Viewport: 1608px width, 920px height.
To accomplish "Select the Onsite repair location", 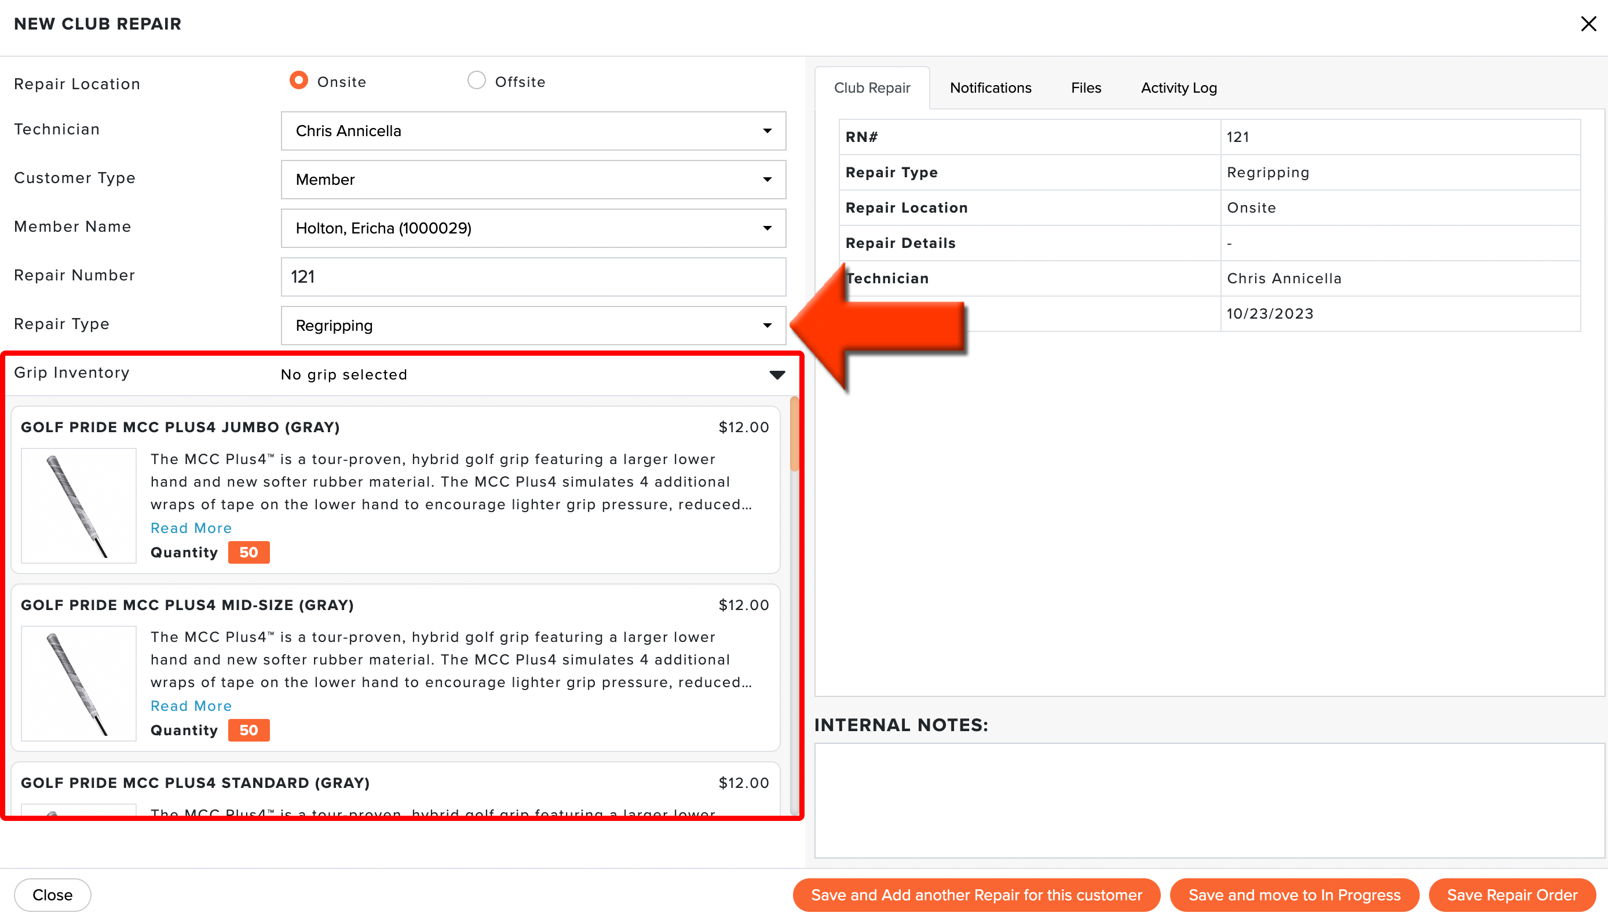I will tap(299, 81).
